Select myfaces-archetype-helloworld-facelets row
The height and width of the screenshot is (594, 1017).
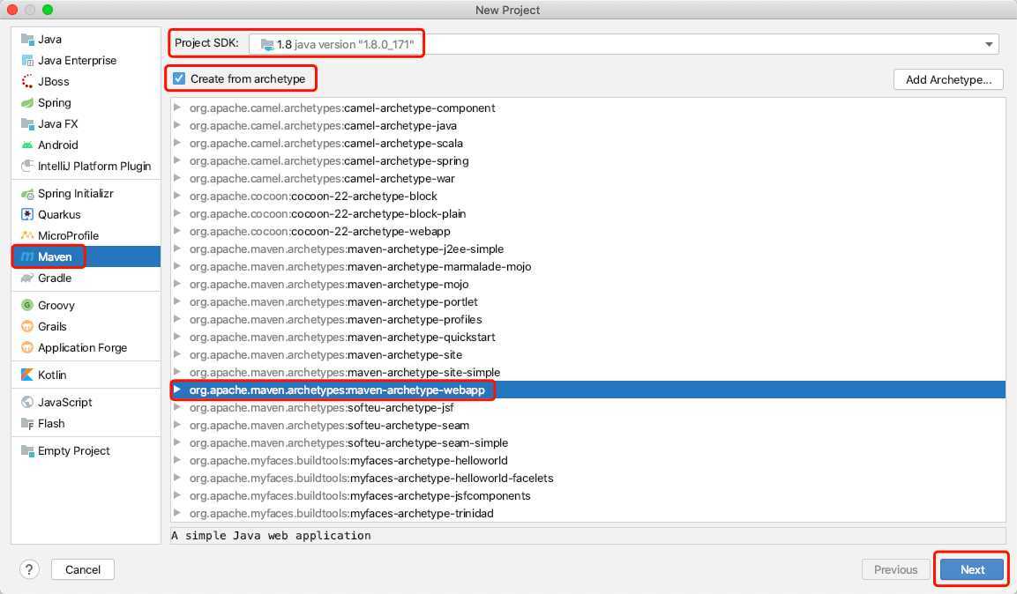[x=588, y=478]
